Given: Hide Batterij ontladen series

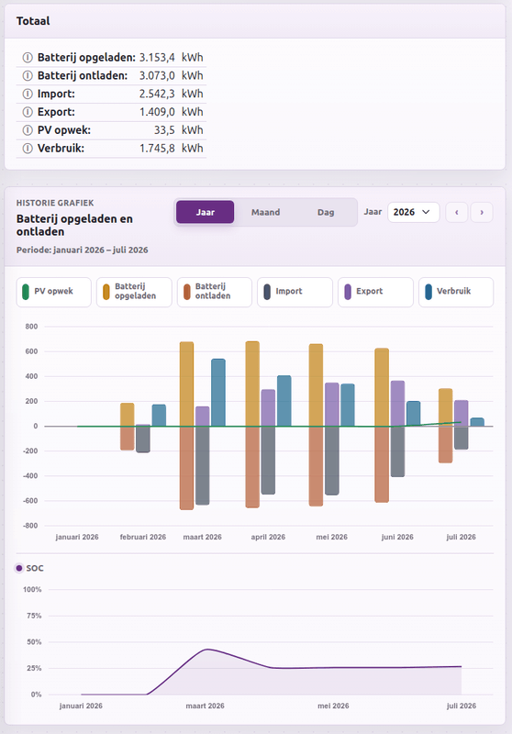Looking at the screenshot, I should pos(215,292).
